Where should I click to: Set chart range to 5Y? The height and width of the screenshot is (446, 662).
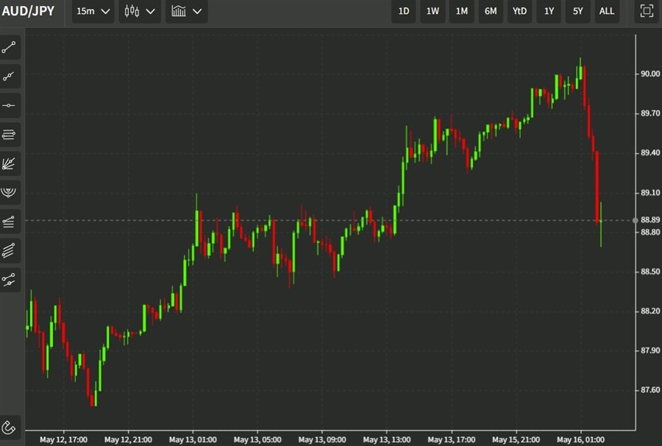578,11
